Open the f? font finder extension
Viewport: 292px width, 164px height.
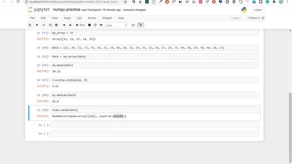point(174,2)
